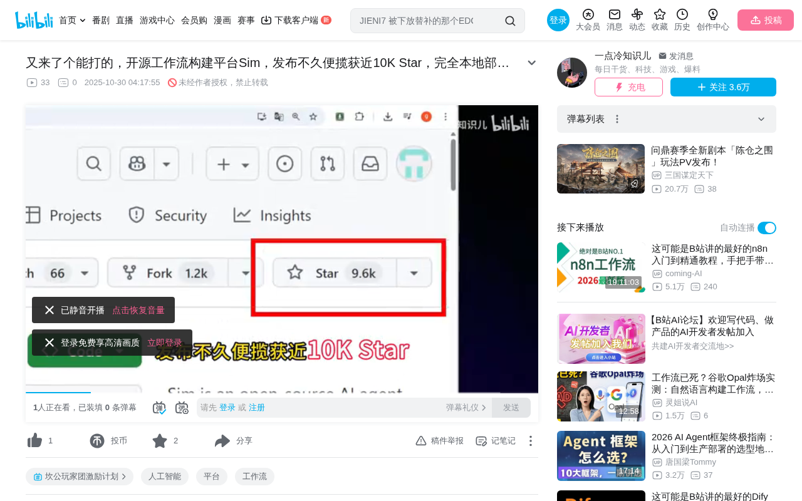Click the bilibili logo

34,20
